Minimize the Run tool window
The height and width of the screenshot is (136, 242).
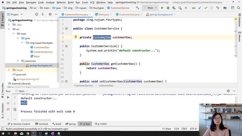tap(234, 91)
